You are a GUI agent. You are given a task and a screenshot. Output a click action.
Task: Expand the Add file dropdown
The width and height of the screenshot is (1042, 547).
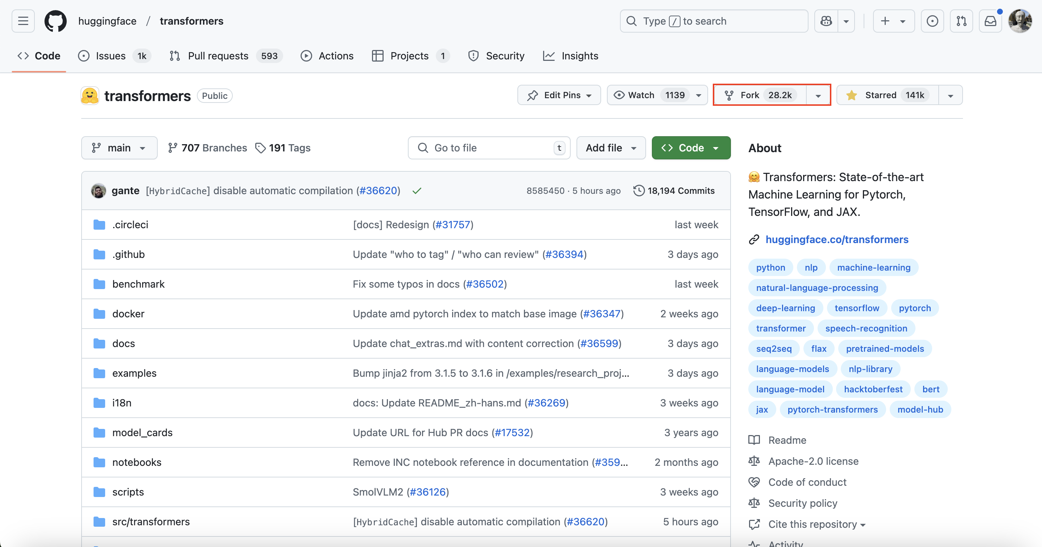(611, 148)
